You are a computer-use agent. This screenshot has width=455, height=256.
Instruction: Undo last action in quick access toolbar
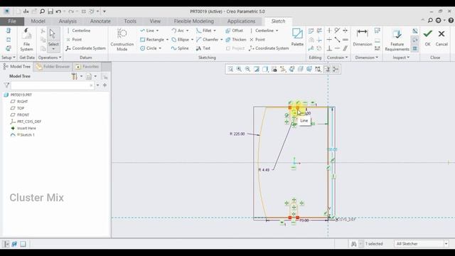[x=58, y=11]
